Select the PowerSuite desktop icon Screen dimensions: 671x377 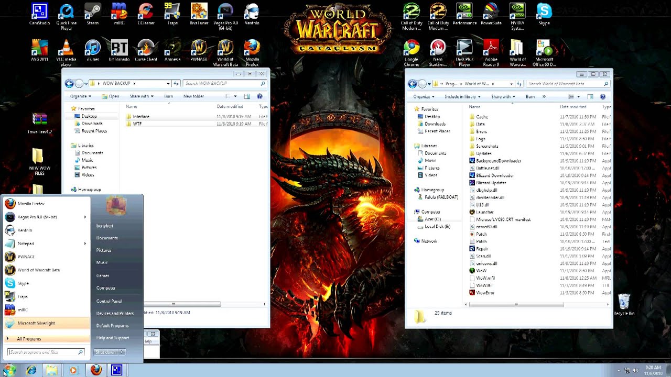491,14
